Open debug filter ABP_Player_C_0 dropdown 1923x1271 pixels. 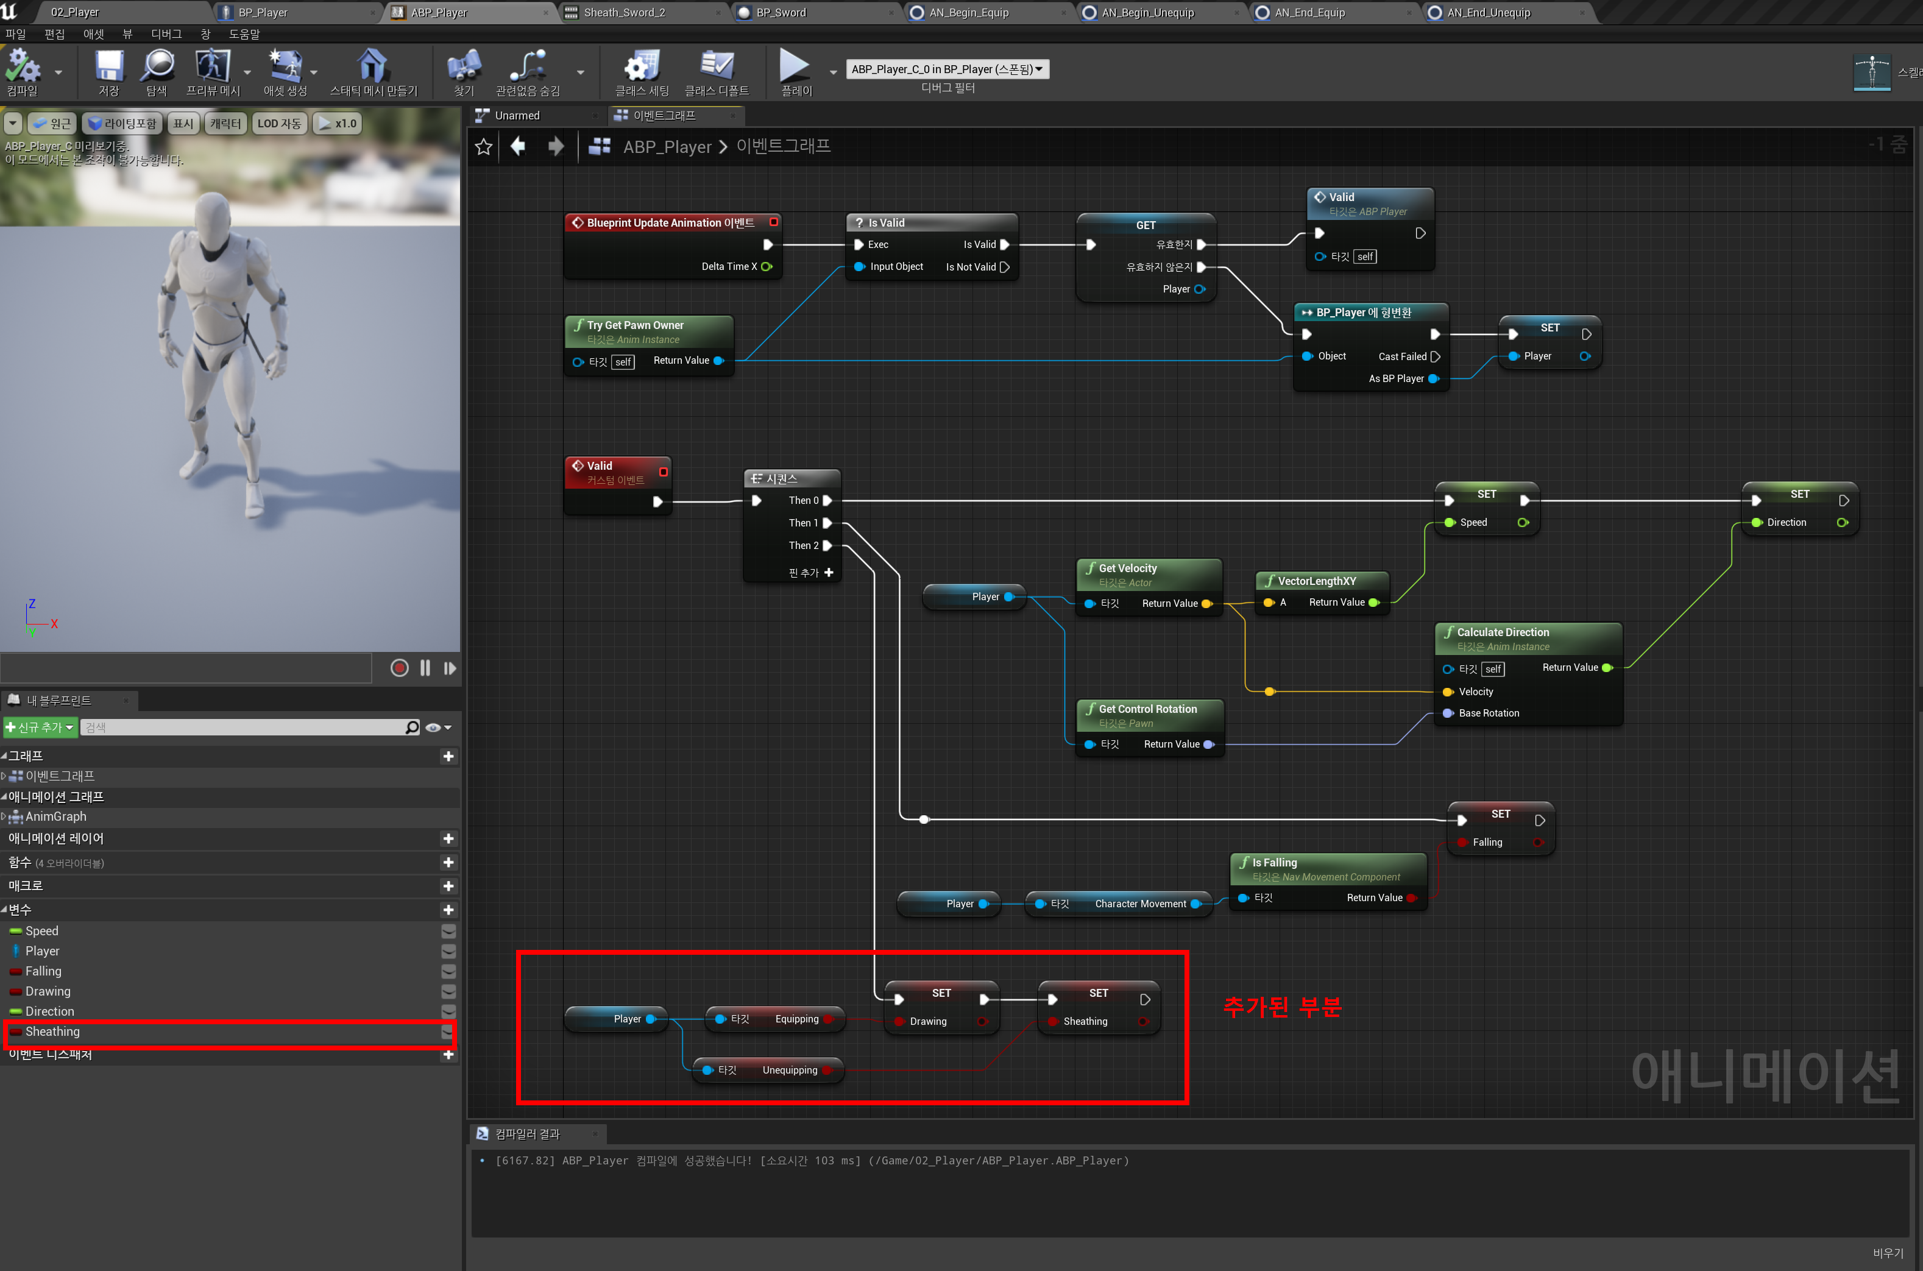[947, 69]
